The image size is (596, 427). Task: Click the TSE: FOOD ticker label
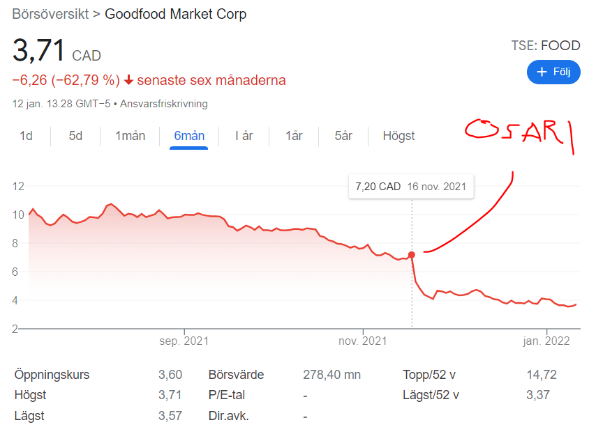tap(546, 46)
